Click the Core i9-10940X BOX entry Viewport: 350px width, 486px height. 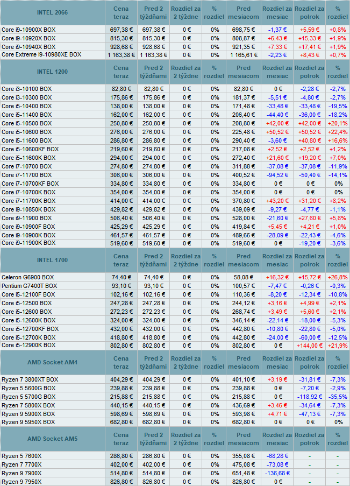[28, 47]
